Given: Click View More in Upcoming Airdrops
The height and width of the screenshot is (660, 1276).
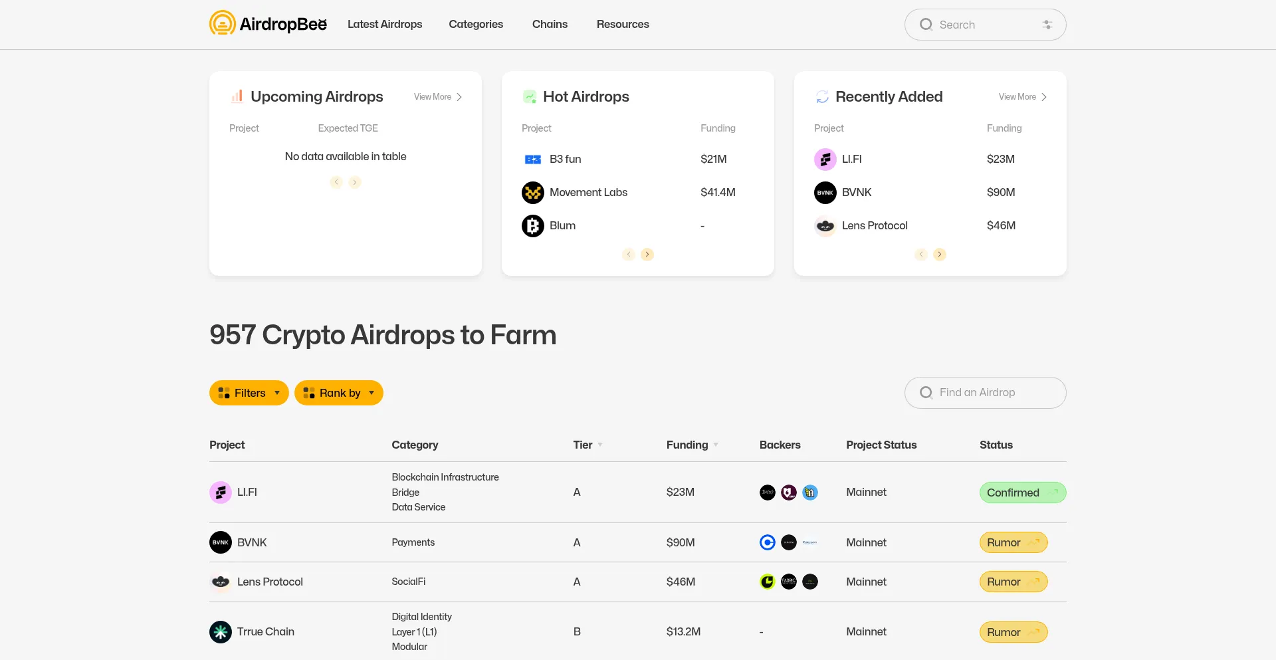Looking at the screenshot, I should (x=438, y=97).
